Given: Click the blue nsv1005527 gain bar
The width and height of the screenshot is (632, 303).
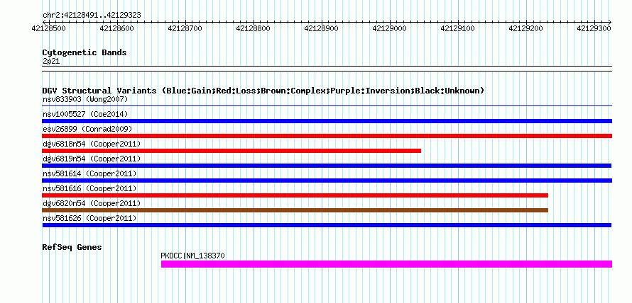Looking at the screenshot, I should click(327, 121).
